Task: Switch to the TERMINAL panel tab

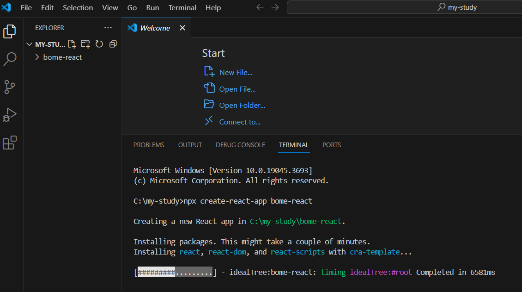Action: [294, 145]
